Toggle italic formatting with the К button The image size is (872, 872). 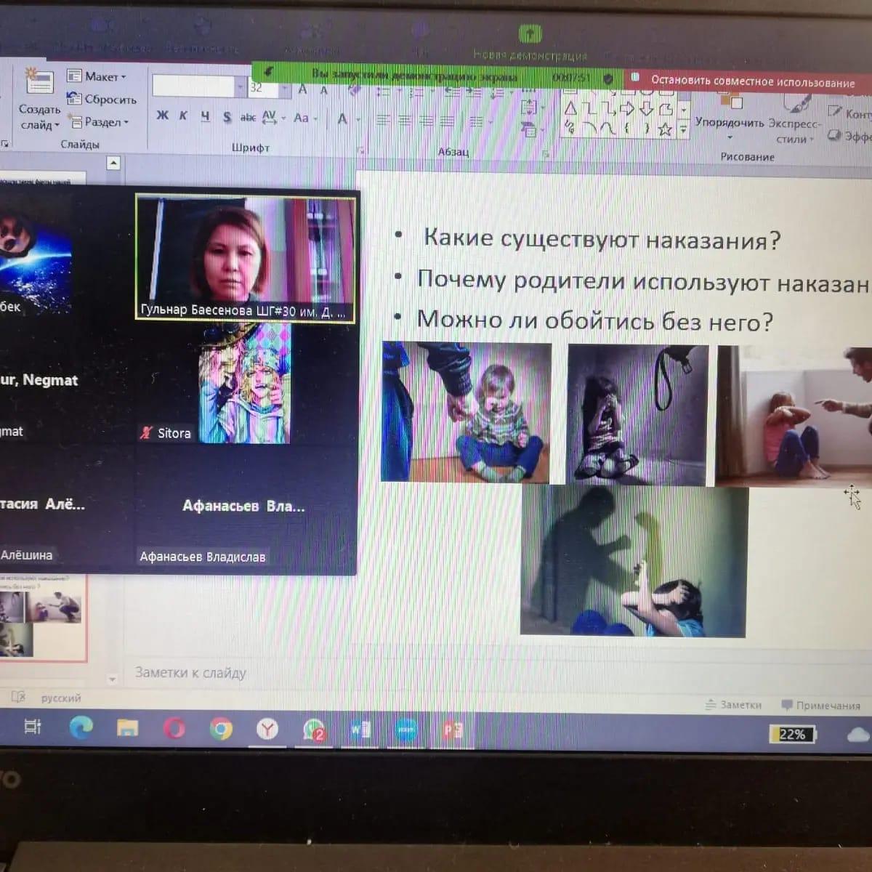[183, 116]
